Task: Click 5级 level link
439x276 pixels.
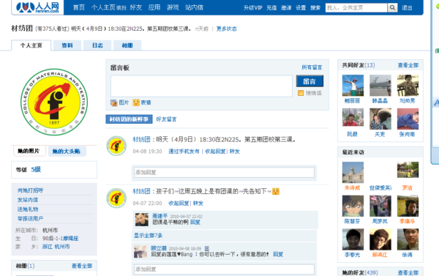Action: click(36, 169)
